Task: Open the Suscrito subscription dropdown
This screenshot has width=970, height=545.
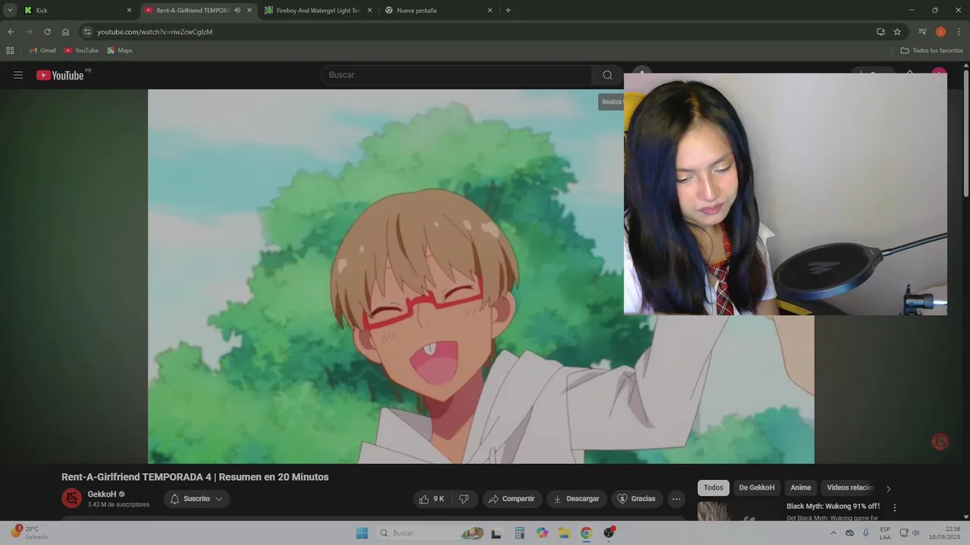Action: click(196, 499)
